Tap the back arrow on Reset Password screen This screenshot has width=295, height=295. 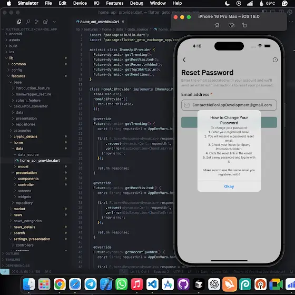tap(184, 60)
